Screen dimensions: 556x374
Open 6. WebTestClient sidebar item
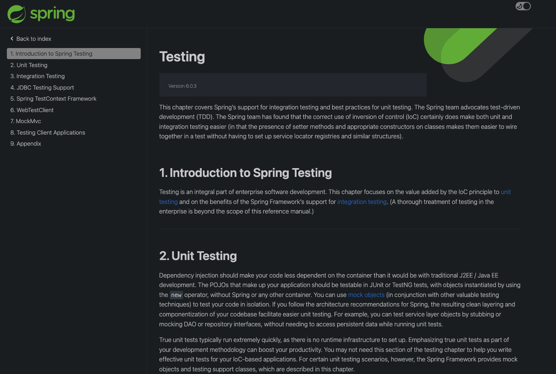pos(32,110)
